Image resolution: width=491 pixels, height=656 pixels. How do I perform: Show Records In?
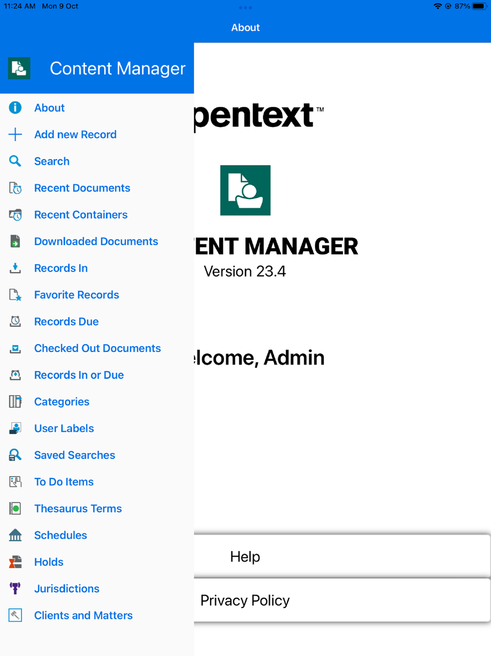point(61,268)
